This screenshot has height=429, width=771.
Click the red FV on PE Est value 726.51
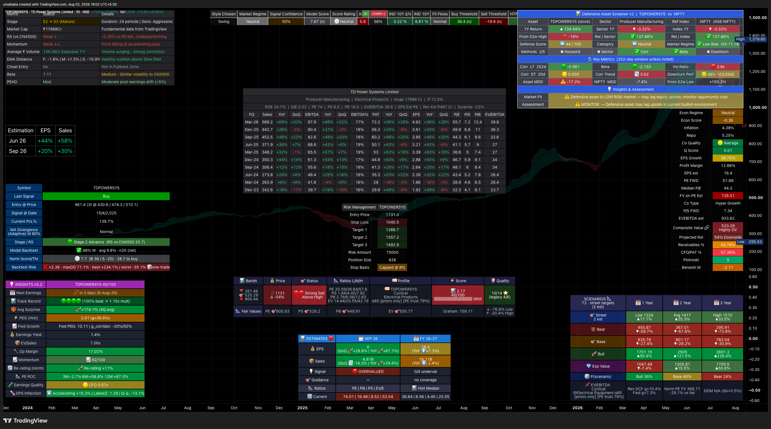coord(728,196)
